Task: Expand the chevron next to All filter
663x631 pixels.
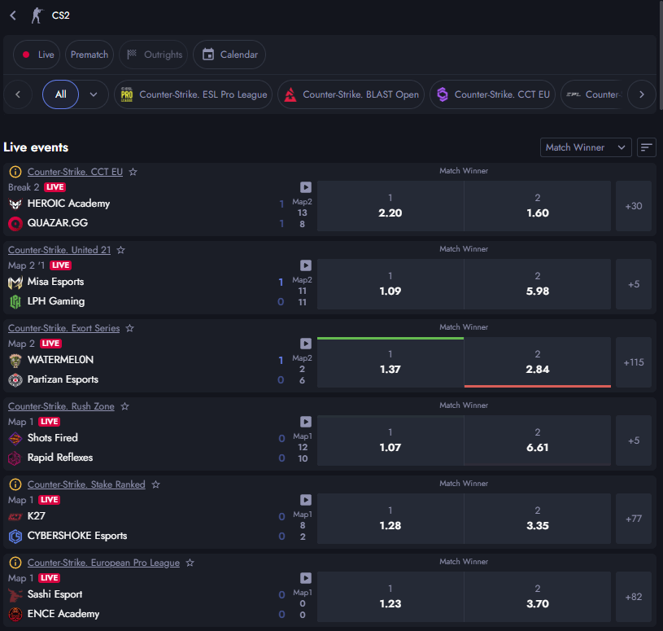Action: [94, 94]
